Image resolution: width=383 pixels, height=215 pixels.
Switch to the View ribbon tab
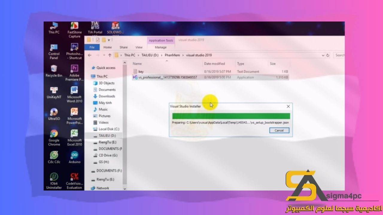(x=139, y=47)
